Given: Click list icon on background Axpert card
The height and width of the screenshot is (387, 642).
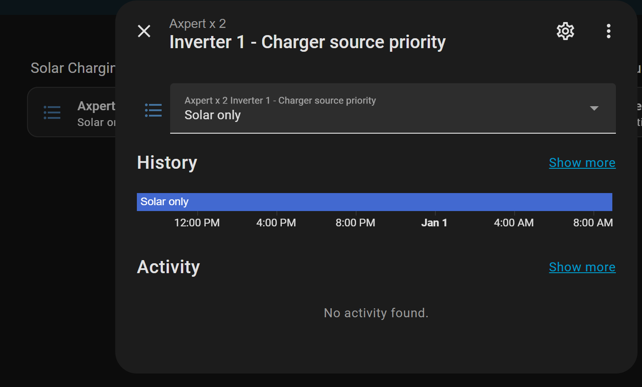Looking at the screenshot, I should pyautogui.click(x=52, y=112).
